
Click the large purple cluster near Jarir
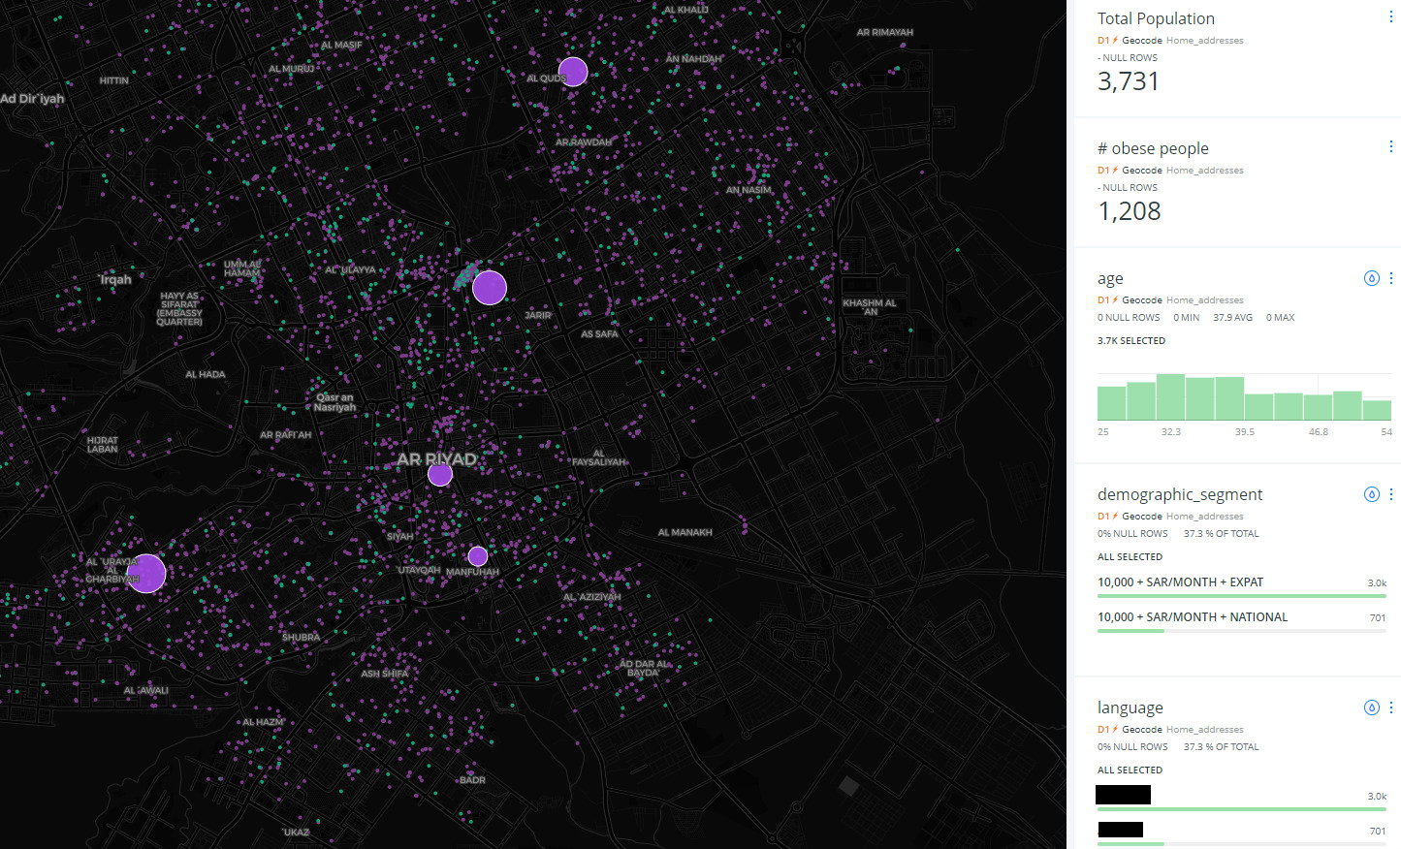pyautogui.click(x=490, y=288)
